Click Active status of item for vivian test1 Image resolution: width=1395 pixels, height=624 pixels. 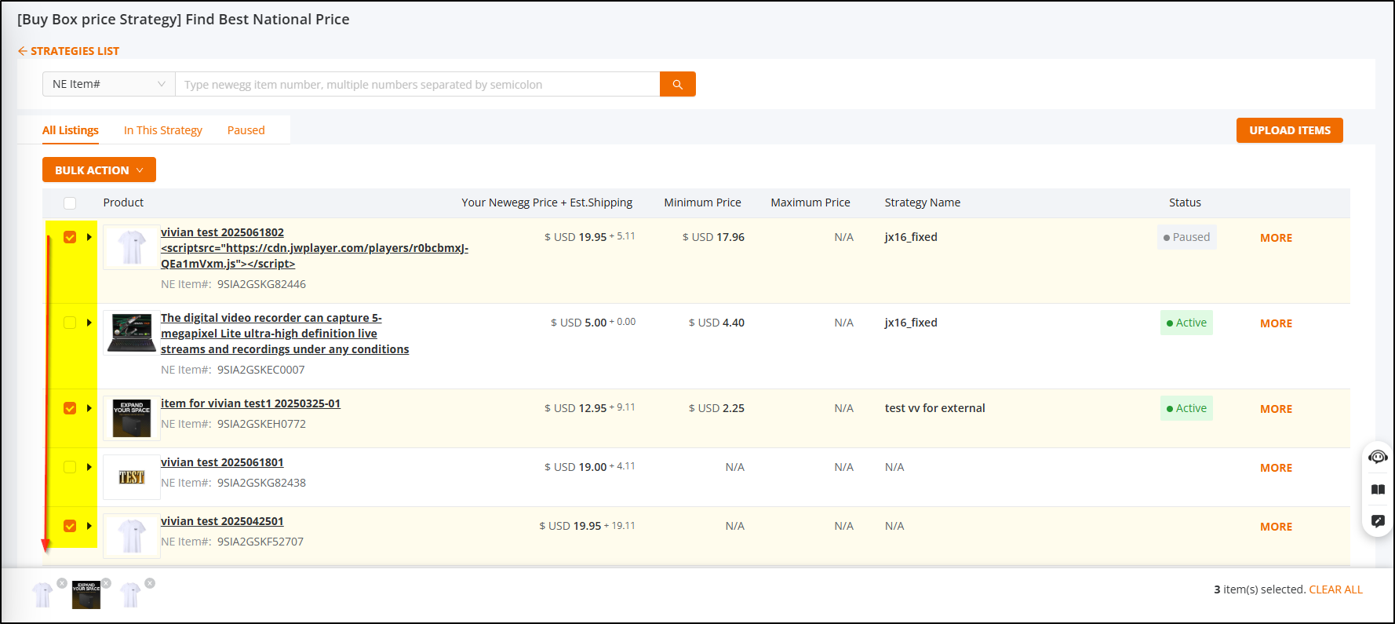[x=1186, y=408]
